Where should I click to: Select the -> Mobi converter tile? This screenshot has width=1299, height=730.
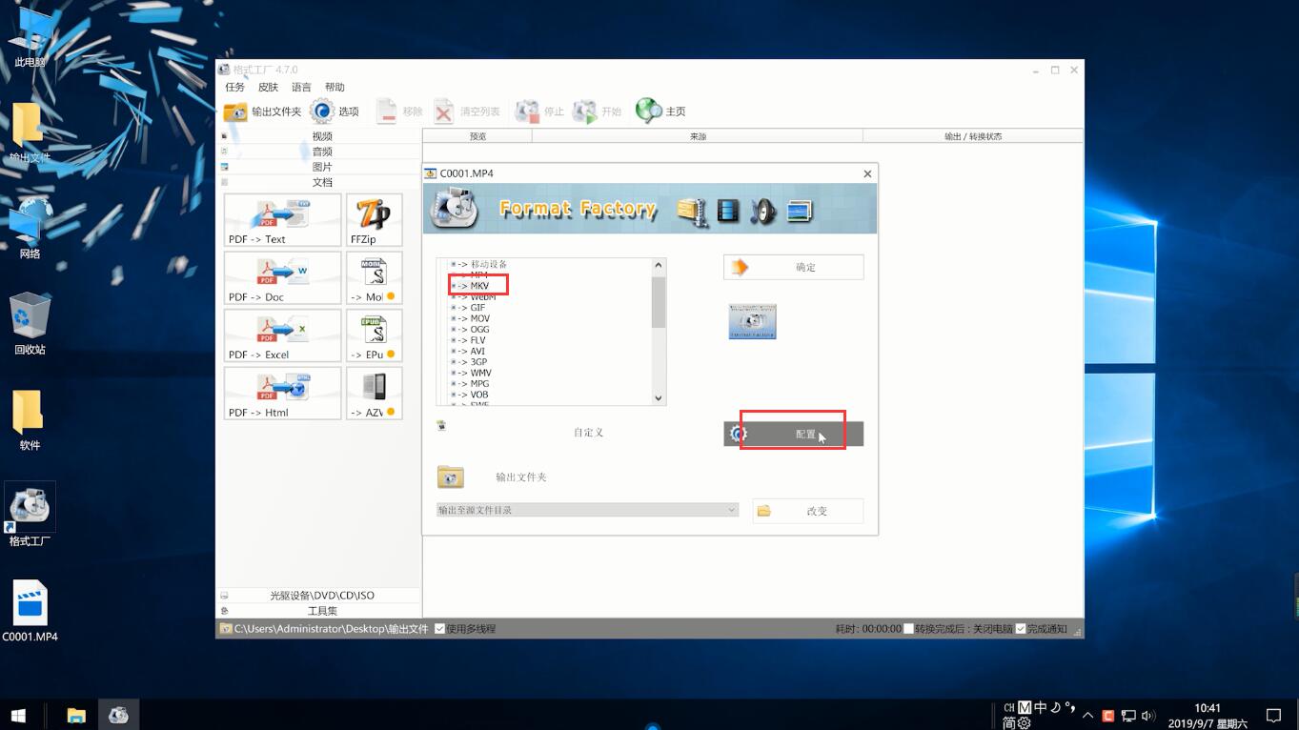[x=374, y=277]
